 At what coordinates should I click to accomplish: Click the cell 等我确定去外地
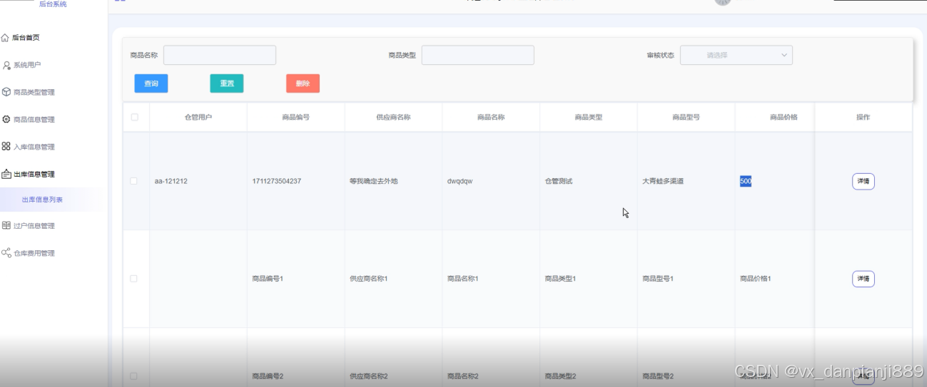(374, 181)
